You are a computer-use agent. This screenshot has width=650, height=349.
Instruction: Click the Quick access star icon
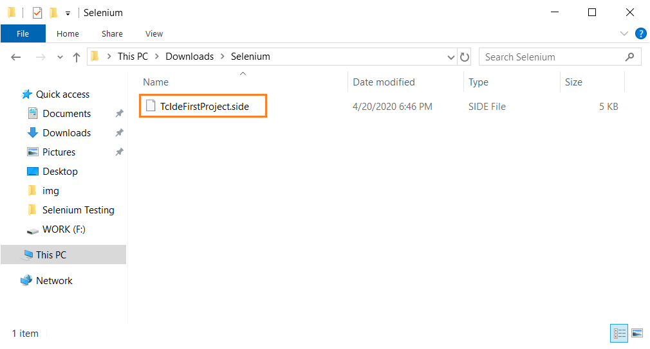[x=27, y=94]
